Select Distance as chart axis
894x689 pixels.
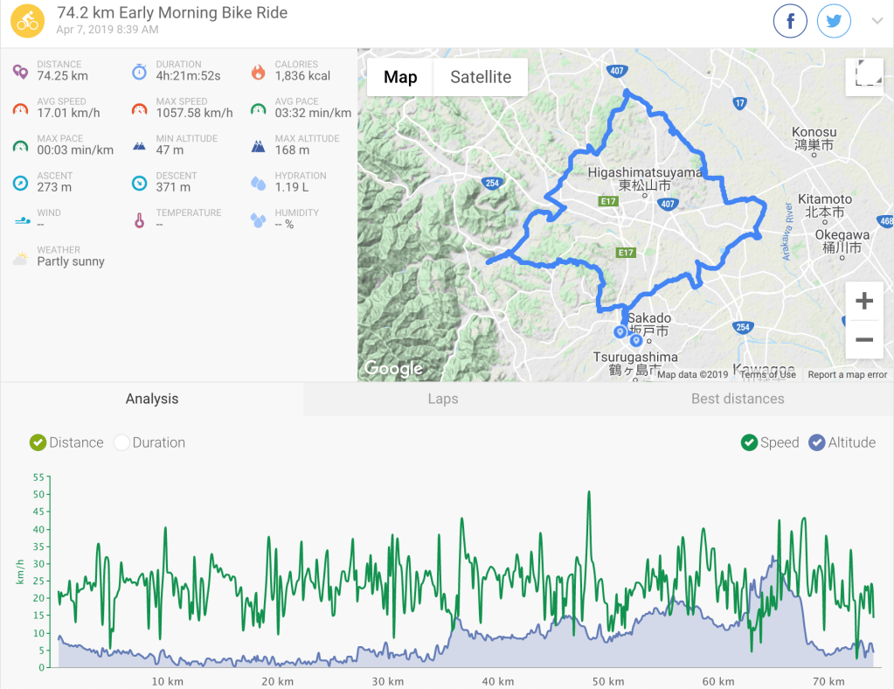[x=66, y=442]
